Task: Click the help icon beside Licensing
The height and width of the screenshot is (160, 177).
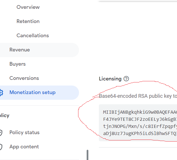Action: click(126, 79)
